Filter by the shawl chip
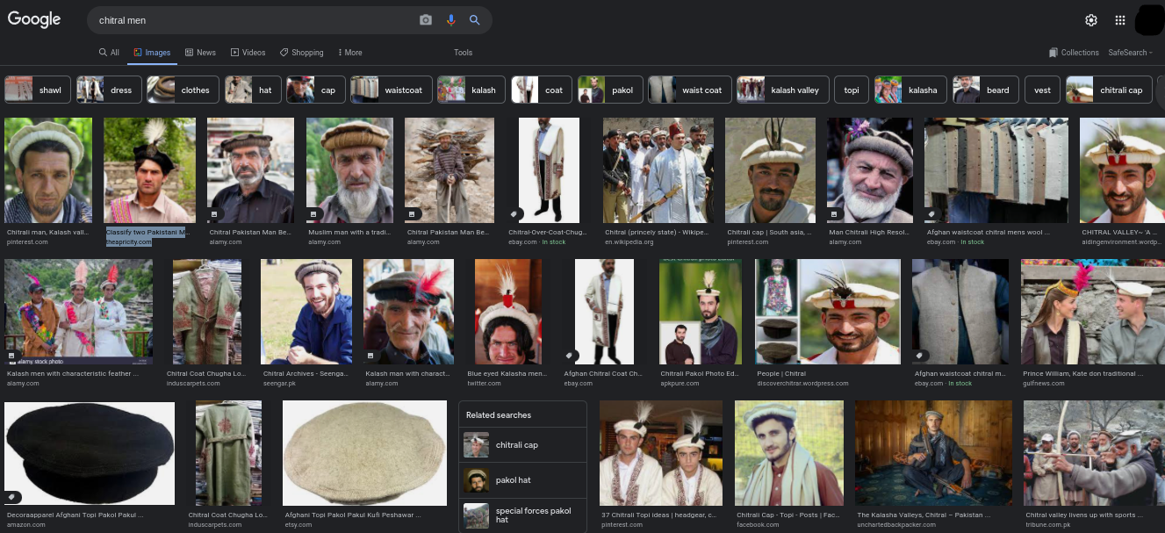This screenshot has height=533, width=1165. (38, 90)
